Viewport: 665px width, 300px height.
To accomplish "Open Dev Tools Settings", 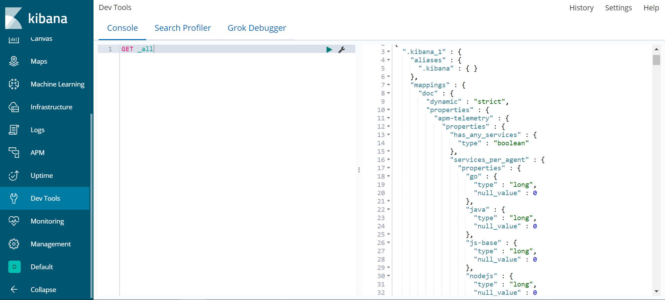I will [x=618, y=8].
